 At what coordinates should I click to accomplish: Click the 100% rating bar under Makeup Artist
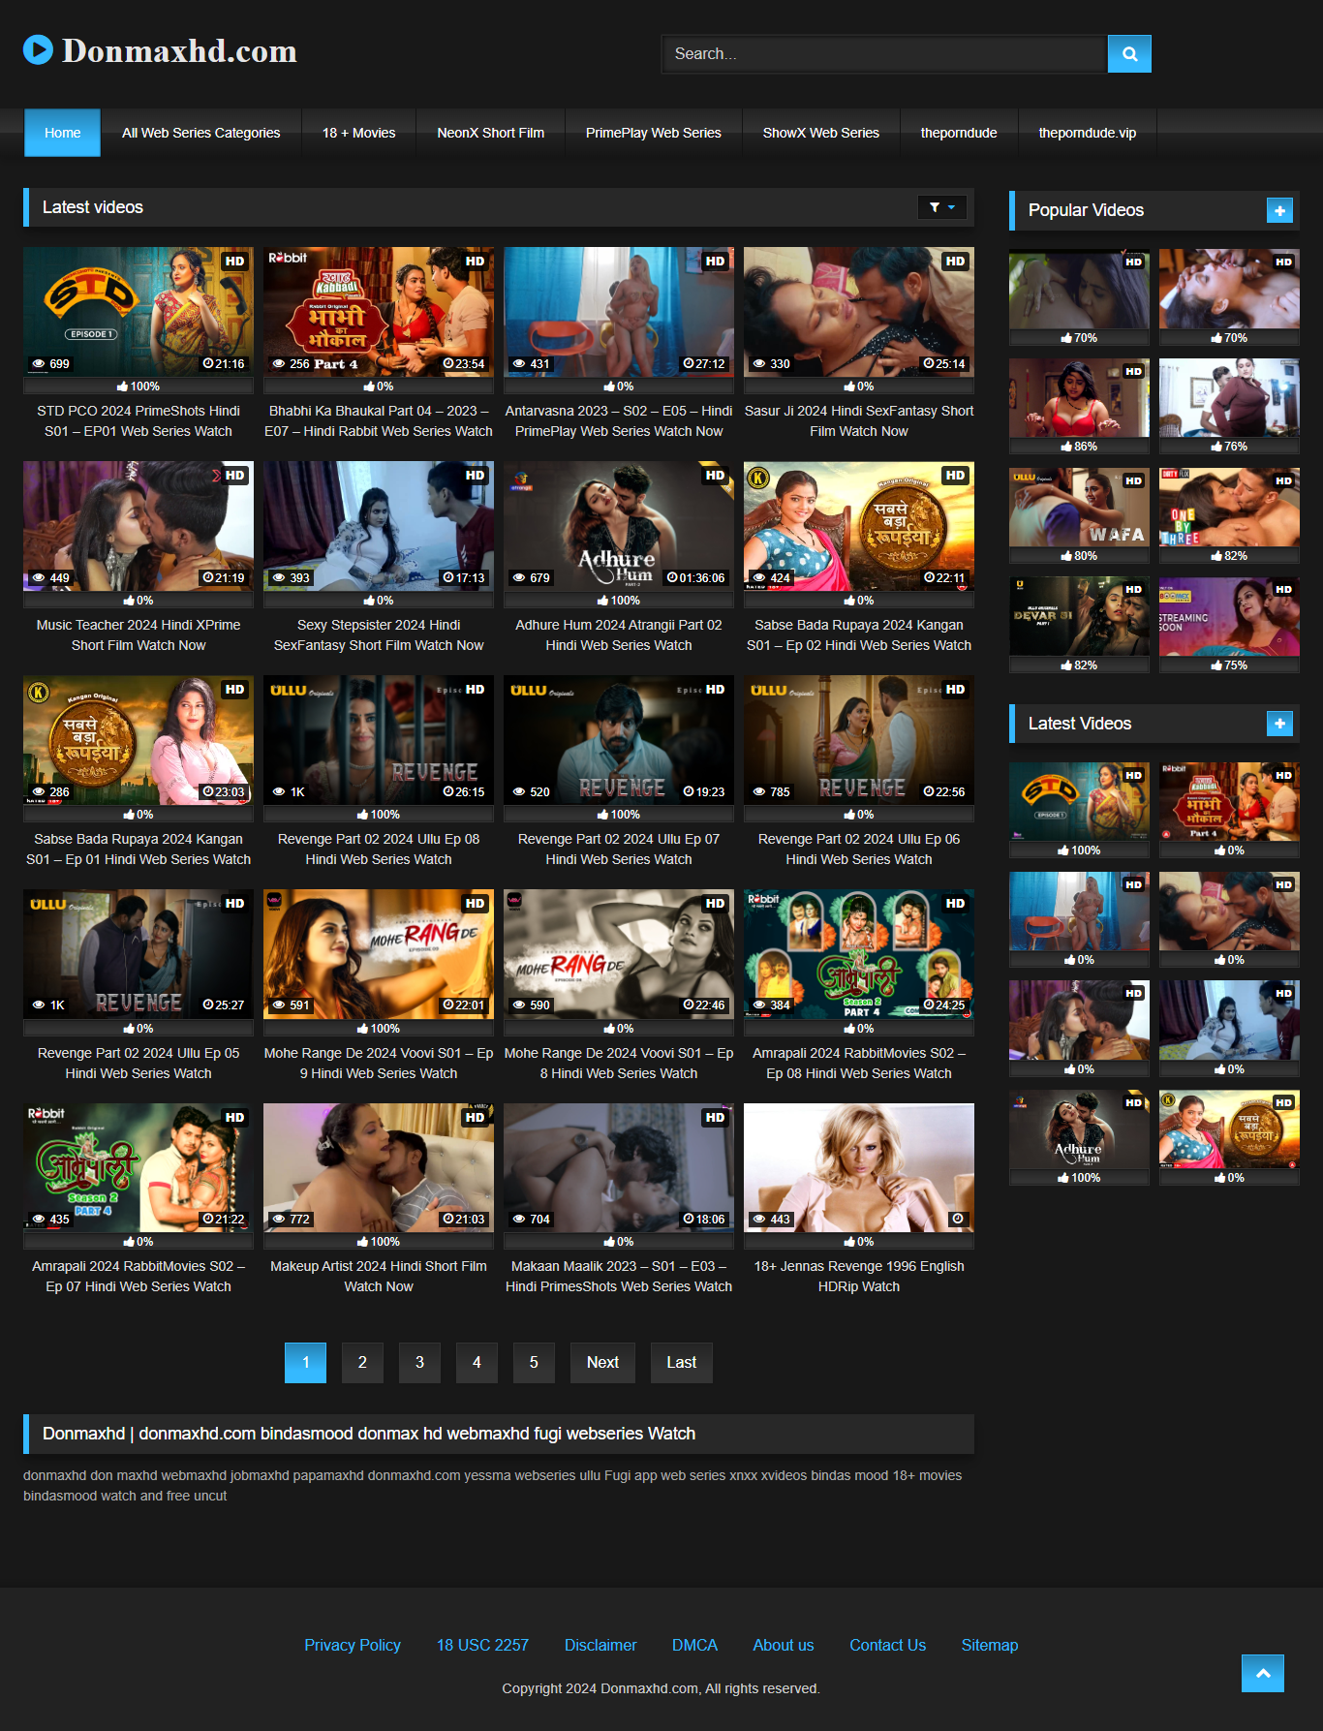click(x=379, y=1242)
